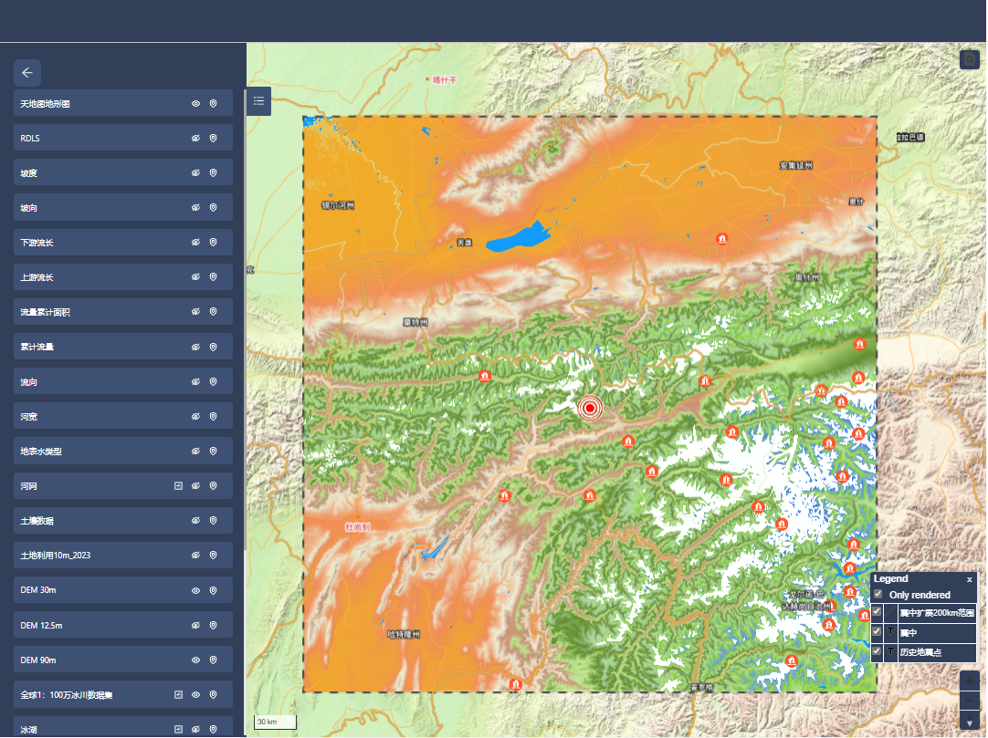988x738 pixels.
Task: Collapse the layer list panel toggle
Action: [x=259, y=100]
